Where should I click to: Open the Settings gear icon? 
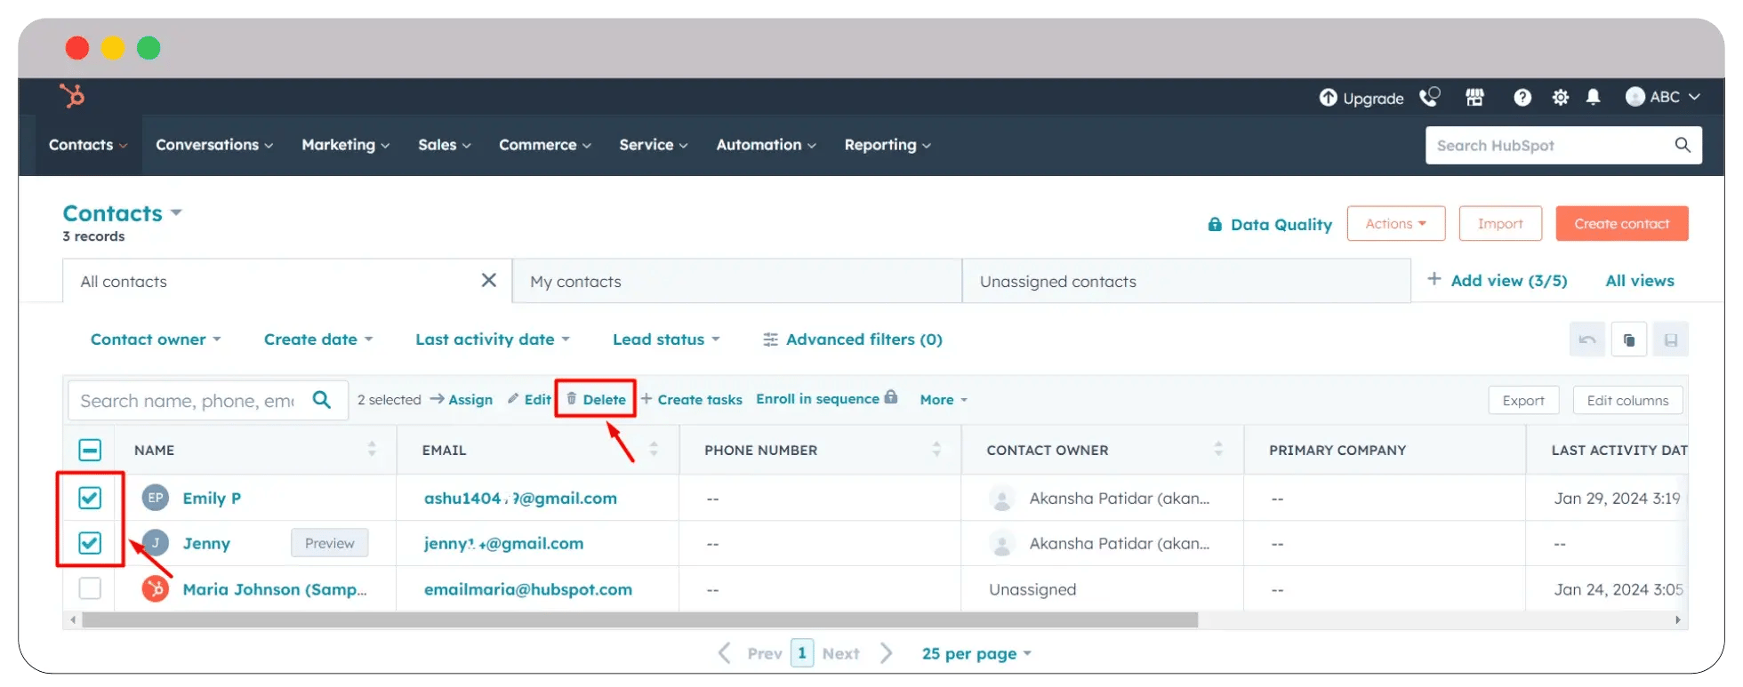click(x=1560, y=98)
